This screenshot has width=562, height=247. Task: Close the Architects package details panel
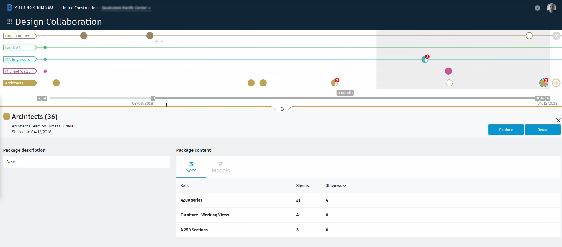[558, 120]
